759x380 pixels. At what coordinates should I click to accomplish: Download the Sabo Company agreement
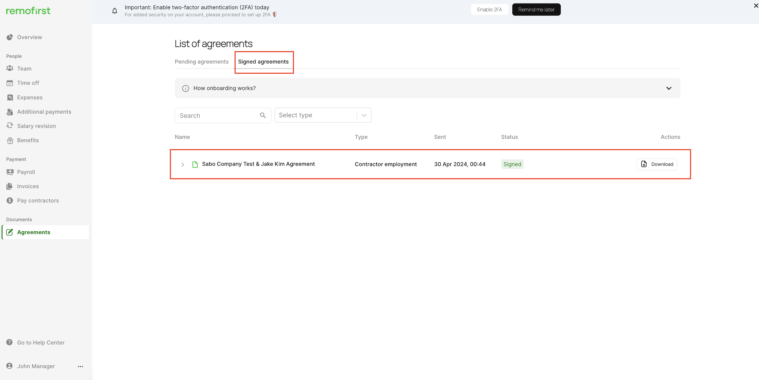[657, 164]
